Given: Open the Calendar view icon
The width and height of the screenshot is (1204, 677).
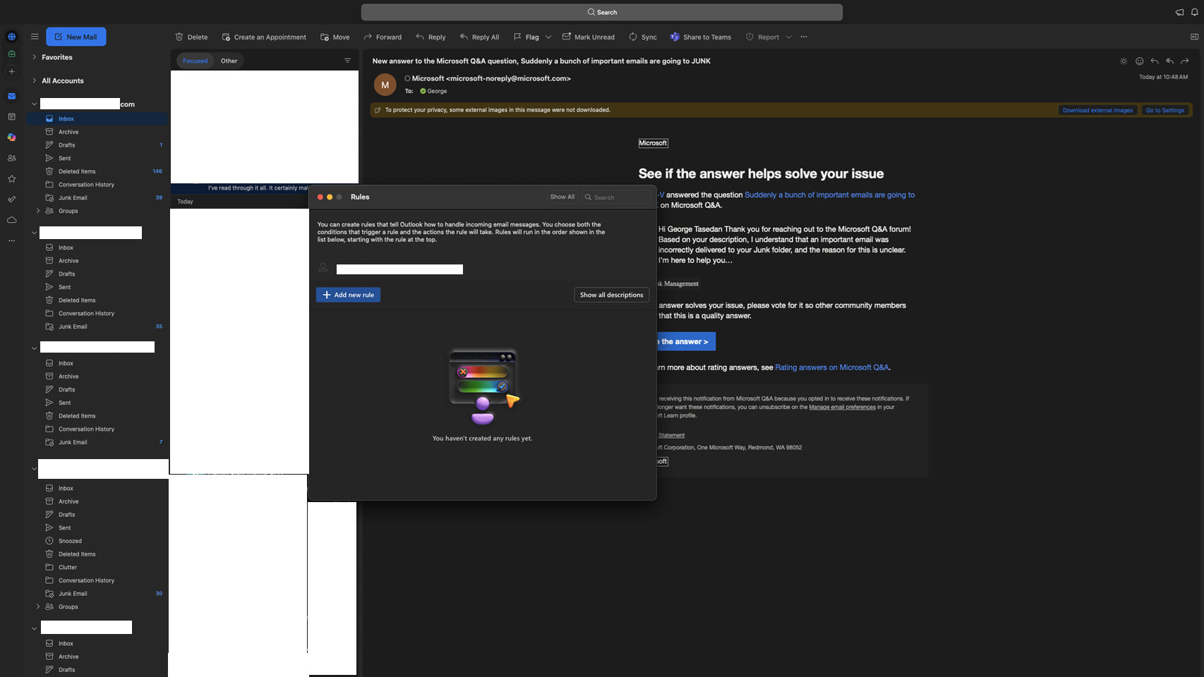Looking at the screenshot, I should pos(11,116).
